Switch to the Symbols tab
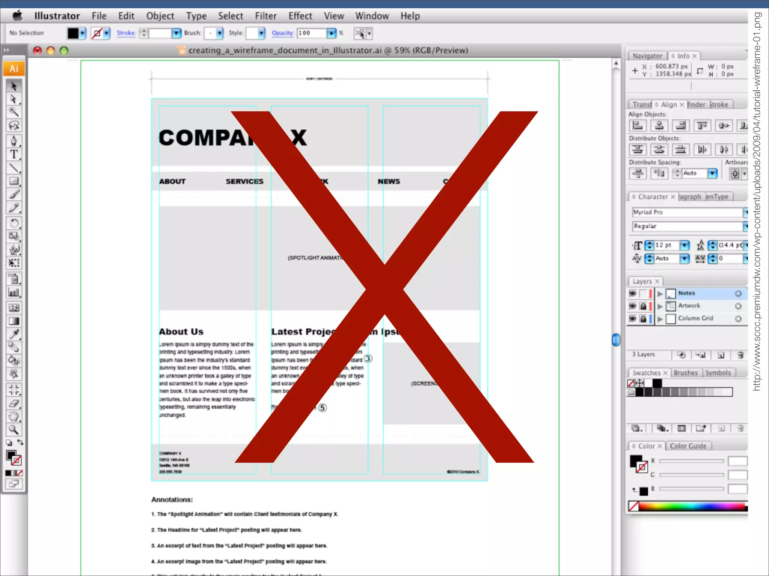This screenshot has width=769, height=576. click(x=718, y=373)
